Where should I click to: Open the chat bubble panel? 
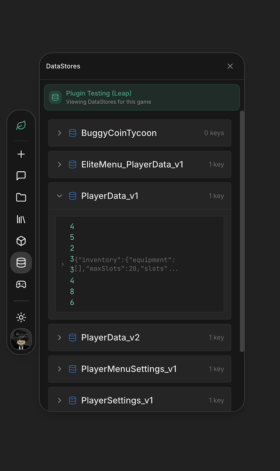[x=21, y=176]
